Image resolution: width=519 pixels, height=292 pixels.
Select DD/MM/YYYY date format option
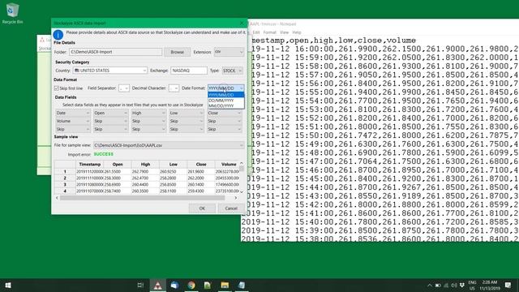(226, 101)
